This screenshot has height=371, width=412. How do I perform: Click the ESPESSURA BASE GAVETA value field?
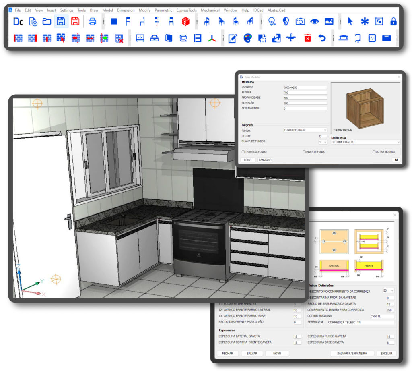click(390, 342)
